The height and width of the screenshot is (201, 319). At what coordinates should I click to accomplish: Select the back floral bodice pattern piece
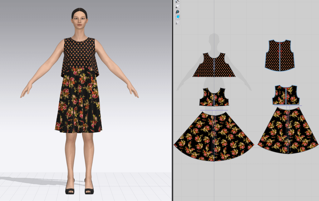(293, 96)
